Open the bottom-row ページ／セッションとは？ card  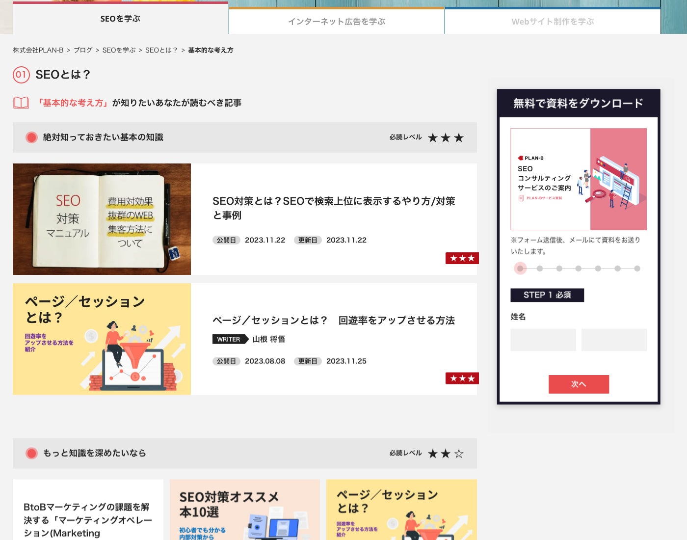click(401, 510)
